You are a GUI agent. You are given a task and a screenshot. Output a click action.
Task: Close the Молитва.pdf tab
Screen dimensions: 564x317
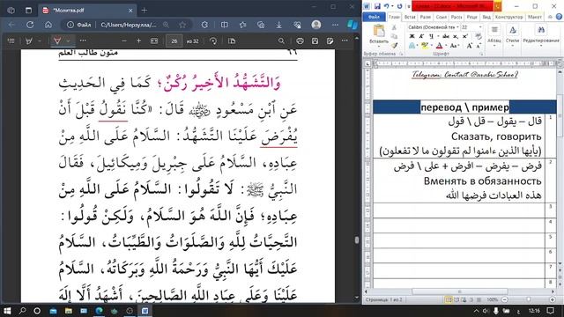(x=130, y=11)
